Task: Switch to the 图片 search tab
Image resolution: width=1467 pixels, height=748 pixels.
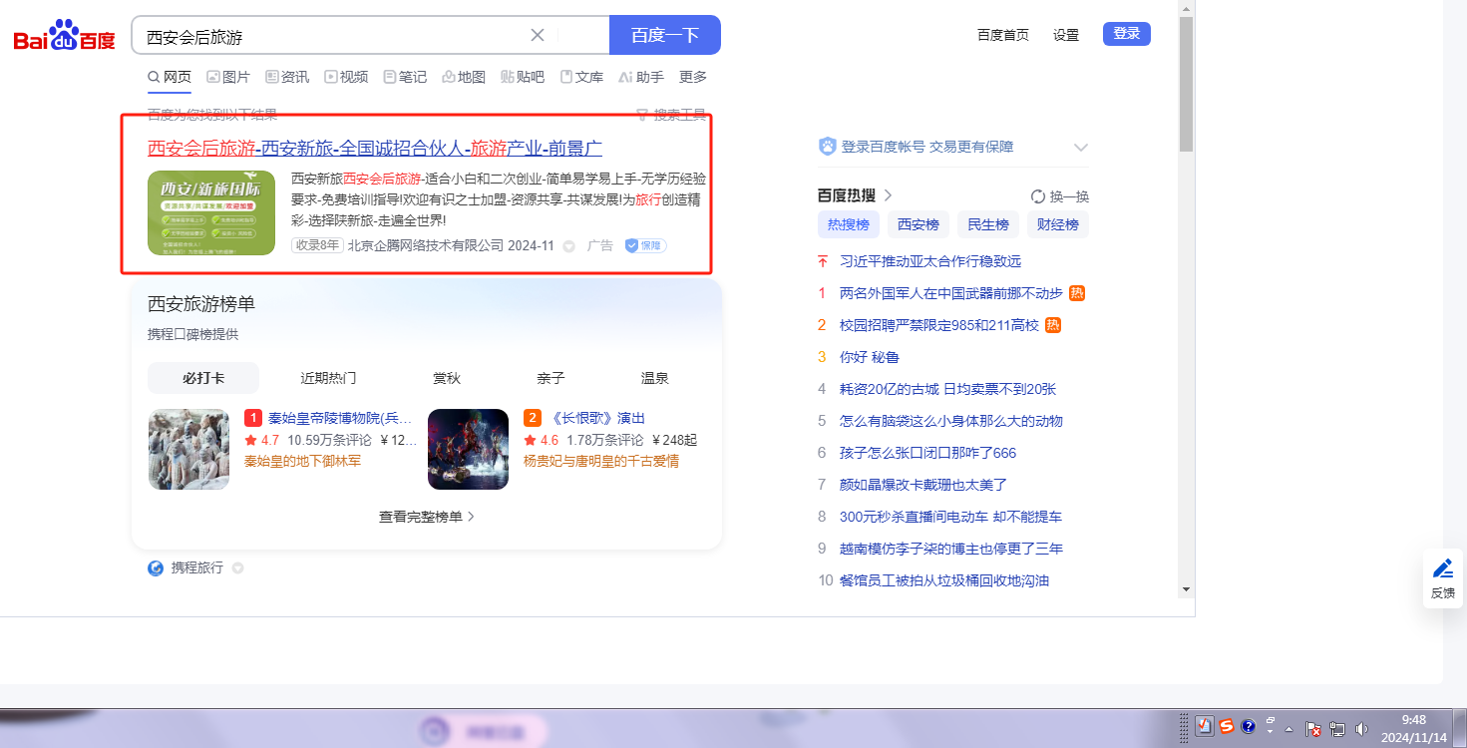Action: click(x=227, y=77)
